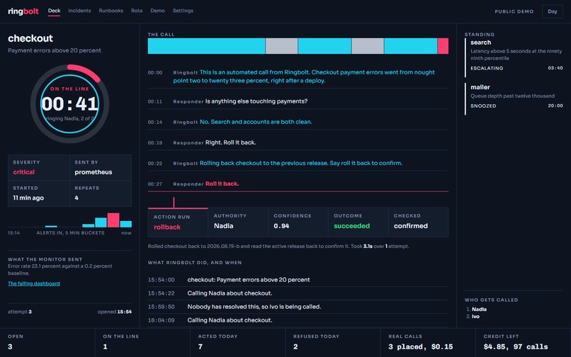
Task: Click the opened 15:54 label
Action: pyautogui.click(x=114, y=312)
